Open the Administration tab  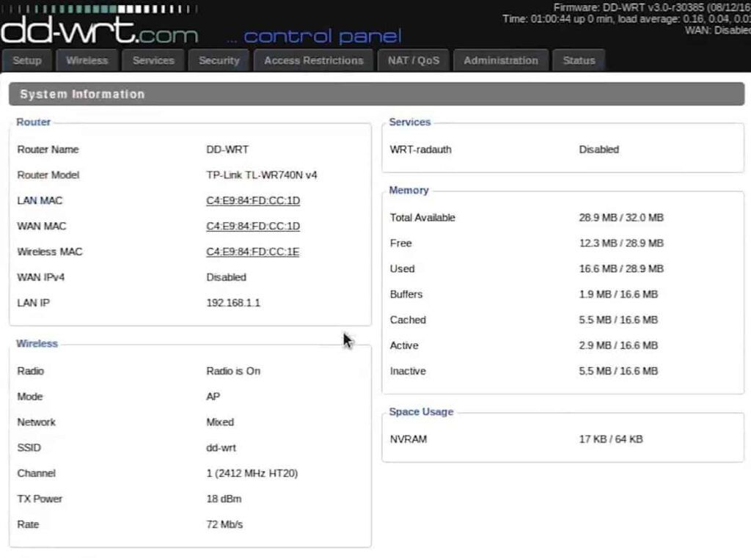click(501, 60)
